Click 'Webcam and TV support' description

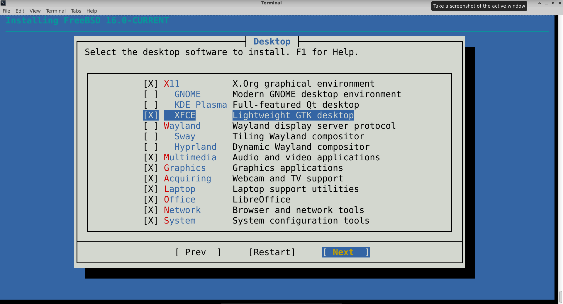[x=288, y=178]
